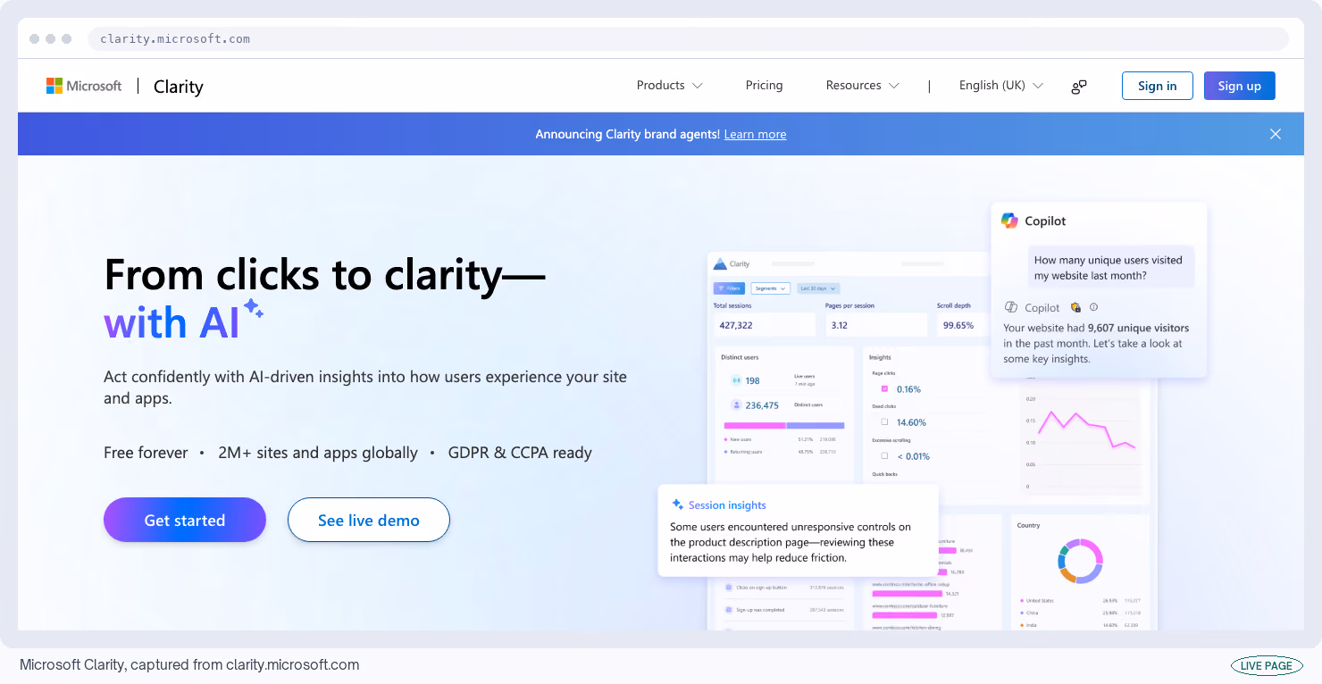
Task: Follow the Learn more link in the banner
Action: [x=755, y=134]
